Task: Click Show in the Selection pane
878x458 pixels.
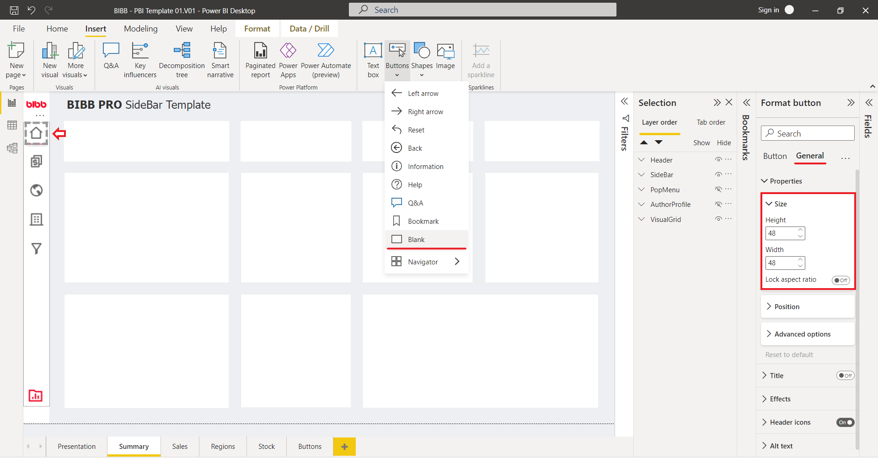Action: [x=702, y=142]
